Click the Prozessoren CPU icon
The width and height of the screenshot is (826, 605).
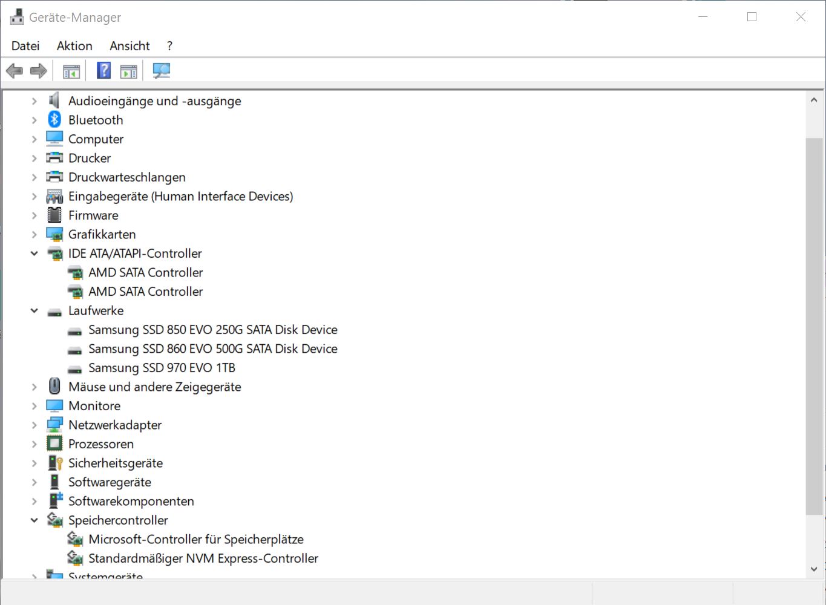pos(54,443)
